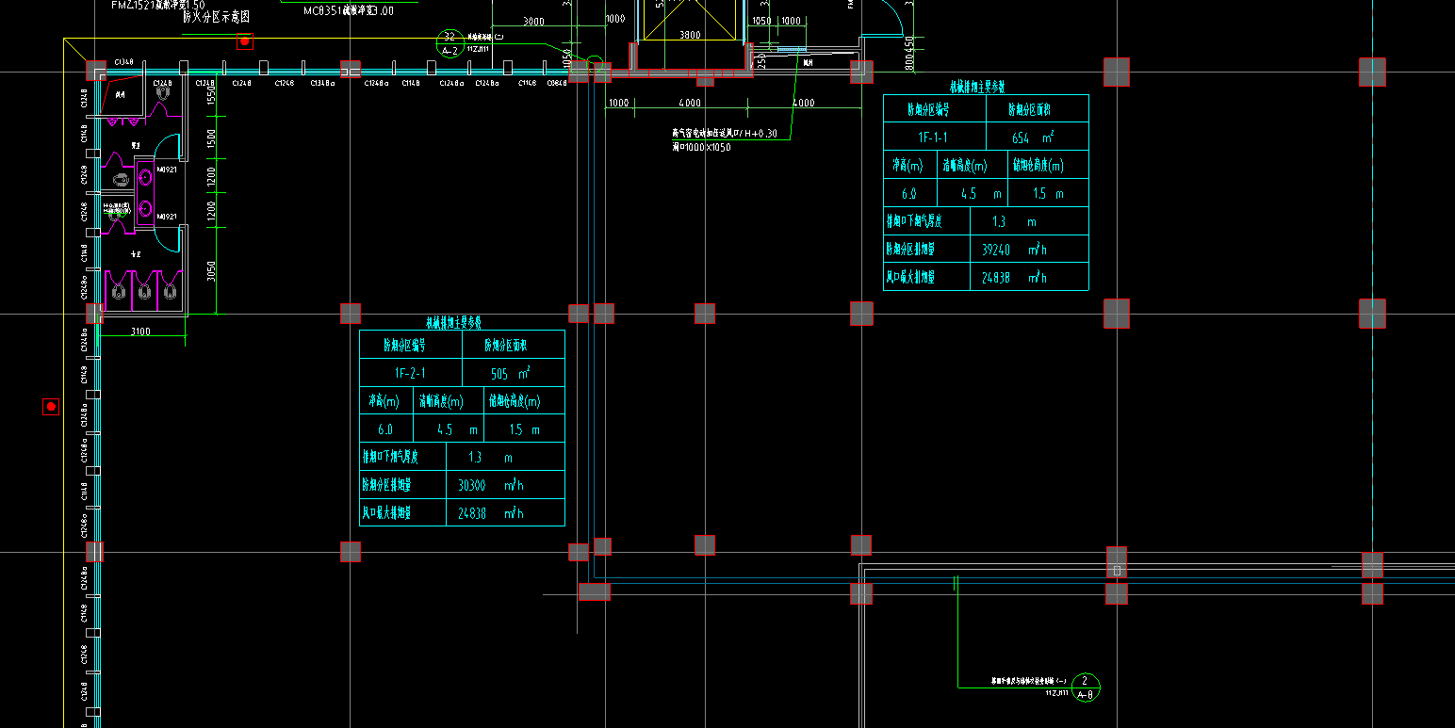
Task: Click the '3800' dimension in the yellow-crossed shaft
Action: 690,35
